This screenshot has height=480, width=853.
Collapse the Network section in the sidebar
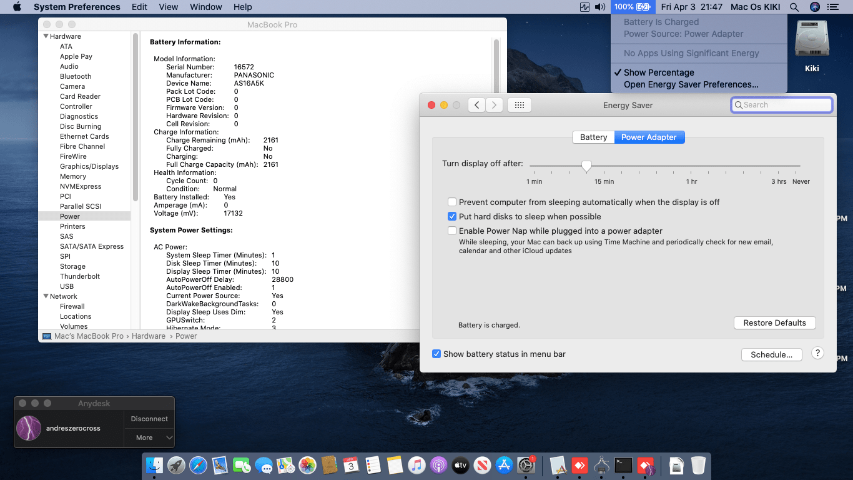(x=47, y=296)
